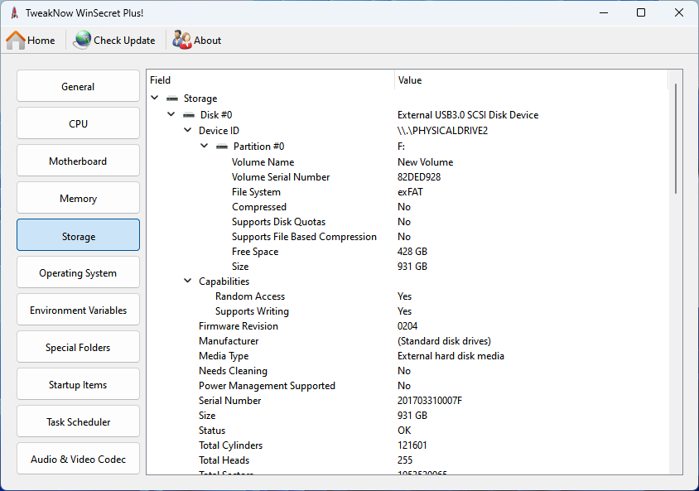Click the Storage root drive icon
Image resolution: width=699 pixels, height=491 pixels.
point(172,99)
